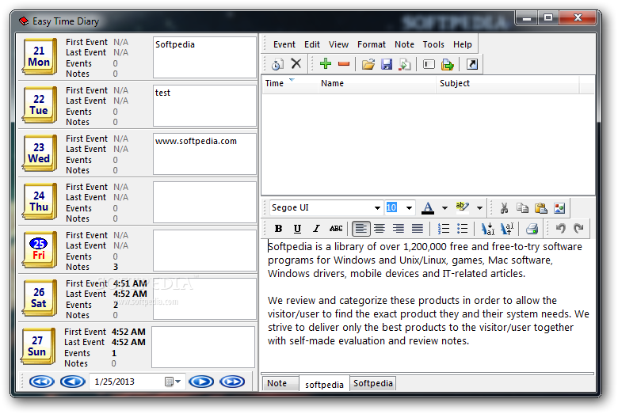Toggle underline formatting
This screenshot has width=618, height=414.
[x=297, y=229]
